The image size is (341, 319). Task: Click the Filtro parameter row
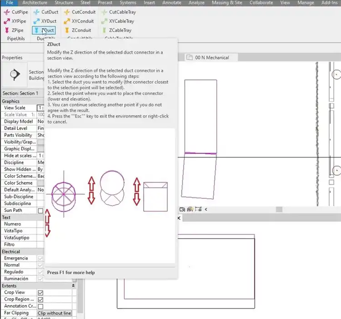tap(23, 245)
